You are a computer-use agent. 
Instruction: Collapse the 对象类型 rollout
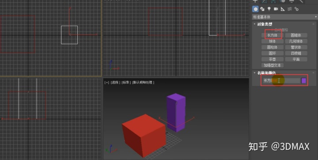coord(254,24)
